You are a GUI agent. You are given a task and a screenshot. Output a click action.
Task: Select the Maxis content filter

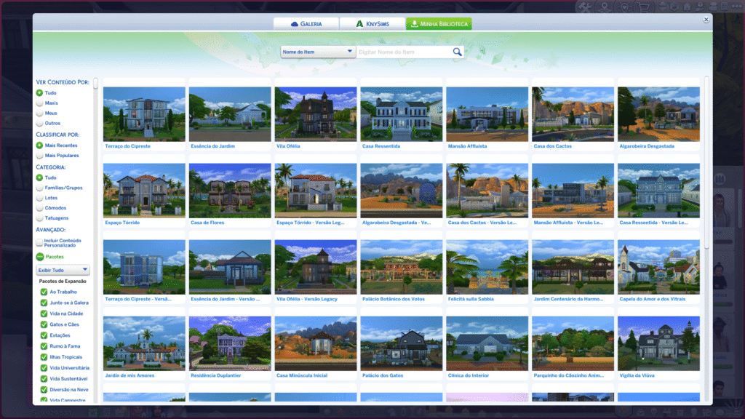point(39,103)
